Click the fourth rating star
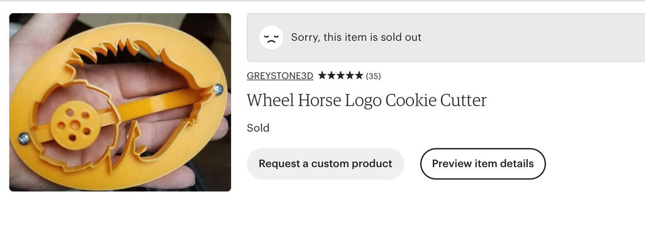 pyautogui.click(x=350, y=75)
